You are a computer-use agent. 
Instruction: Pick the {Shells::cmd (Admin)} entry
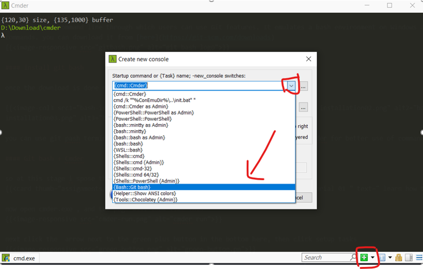(x=204, y=162)
